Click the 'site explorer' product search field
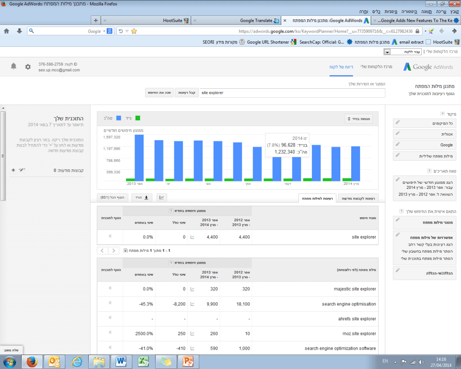Image resolution: width=461 pixels, height=369 pixels. click(x=292, y=93)
